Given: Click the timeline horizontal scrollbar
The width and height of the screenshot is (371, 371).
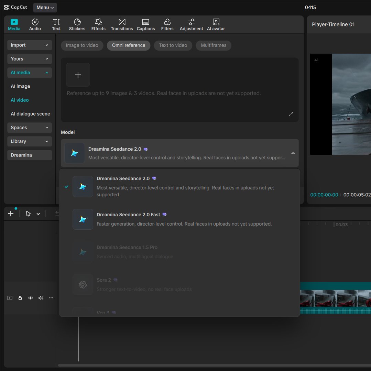Looking at the screenshot, I should [214, 365].
